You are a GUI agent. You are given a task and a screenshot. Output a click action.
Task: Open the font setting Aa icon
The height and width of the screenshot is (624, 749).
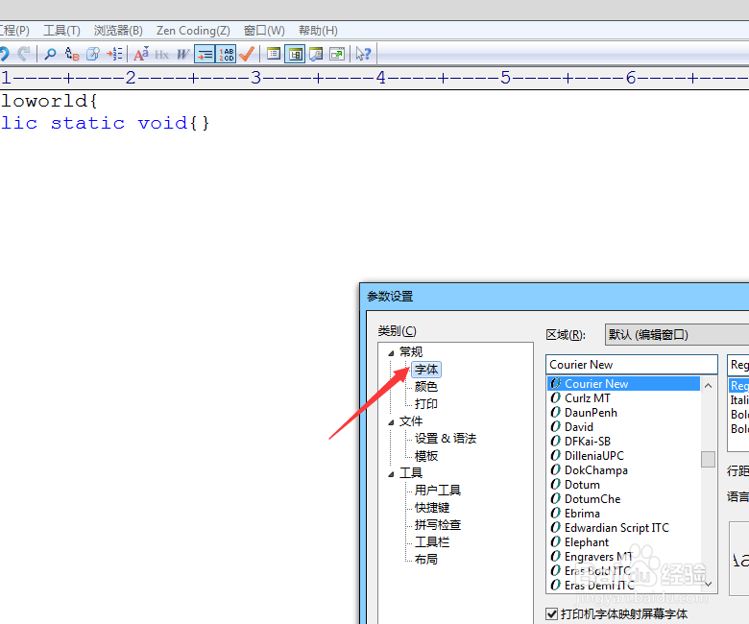(141, 54)
